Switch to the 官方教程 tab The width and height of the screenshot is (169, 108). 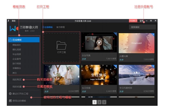tap(61, 27)
